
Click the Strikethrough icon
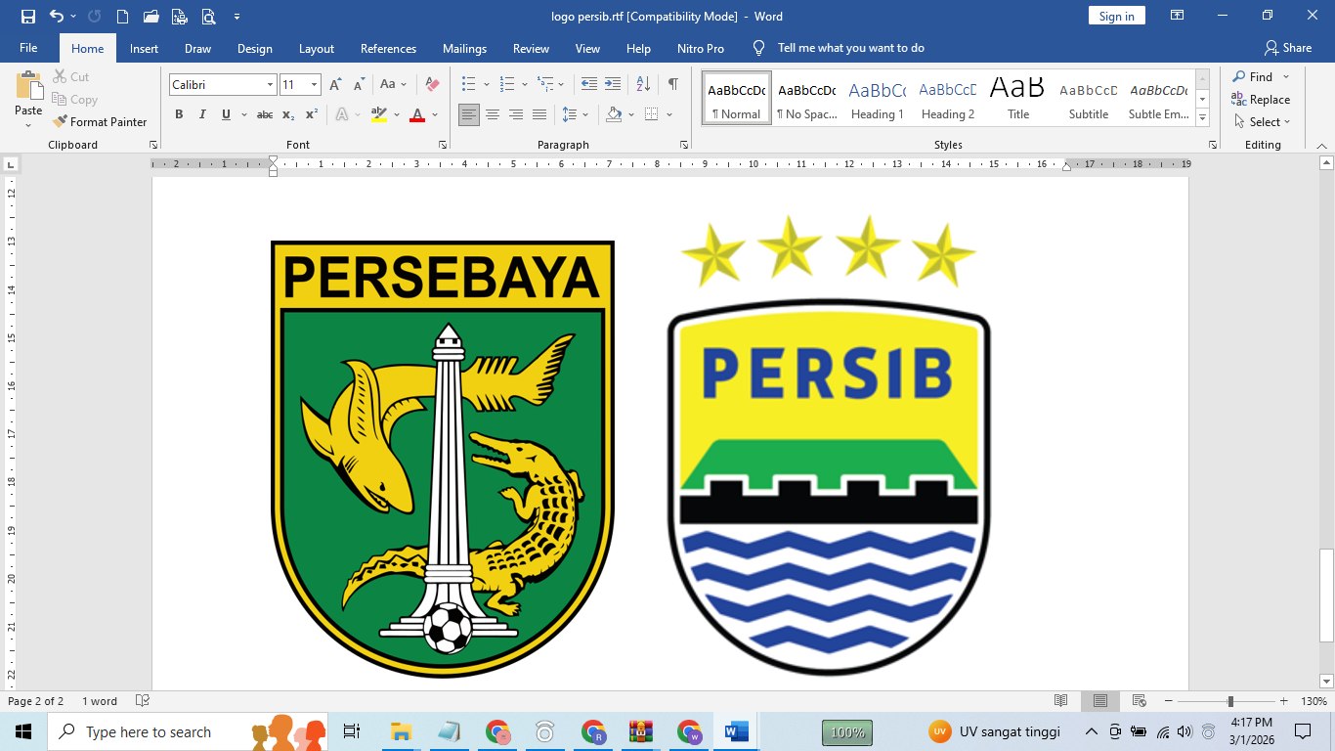pos(263,114)
